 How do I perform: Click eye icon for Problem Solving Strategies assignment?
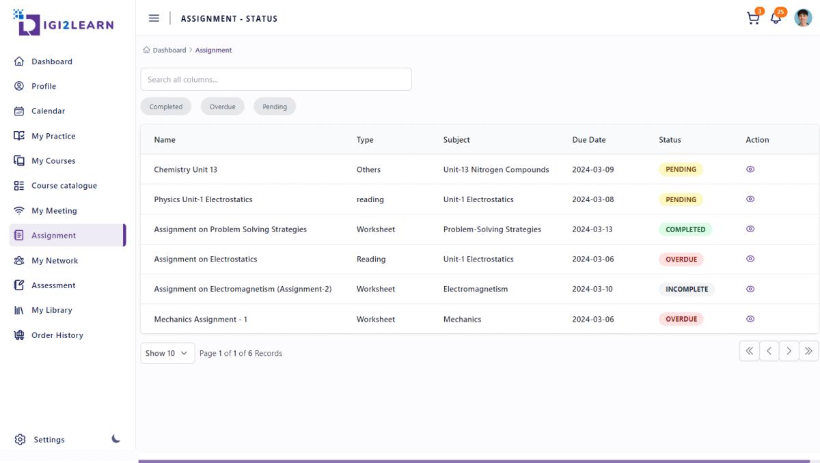pos(750,229)
